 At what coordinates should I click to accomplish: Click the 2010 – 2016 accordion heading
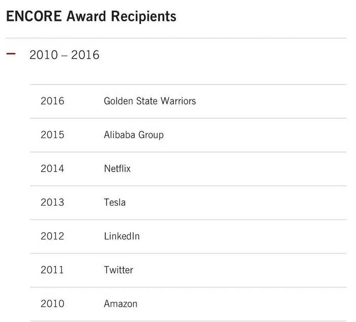coord(65,55)
